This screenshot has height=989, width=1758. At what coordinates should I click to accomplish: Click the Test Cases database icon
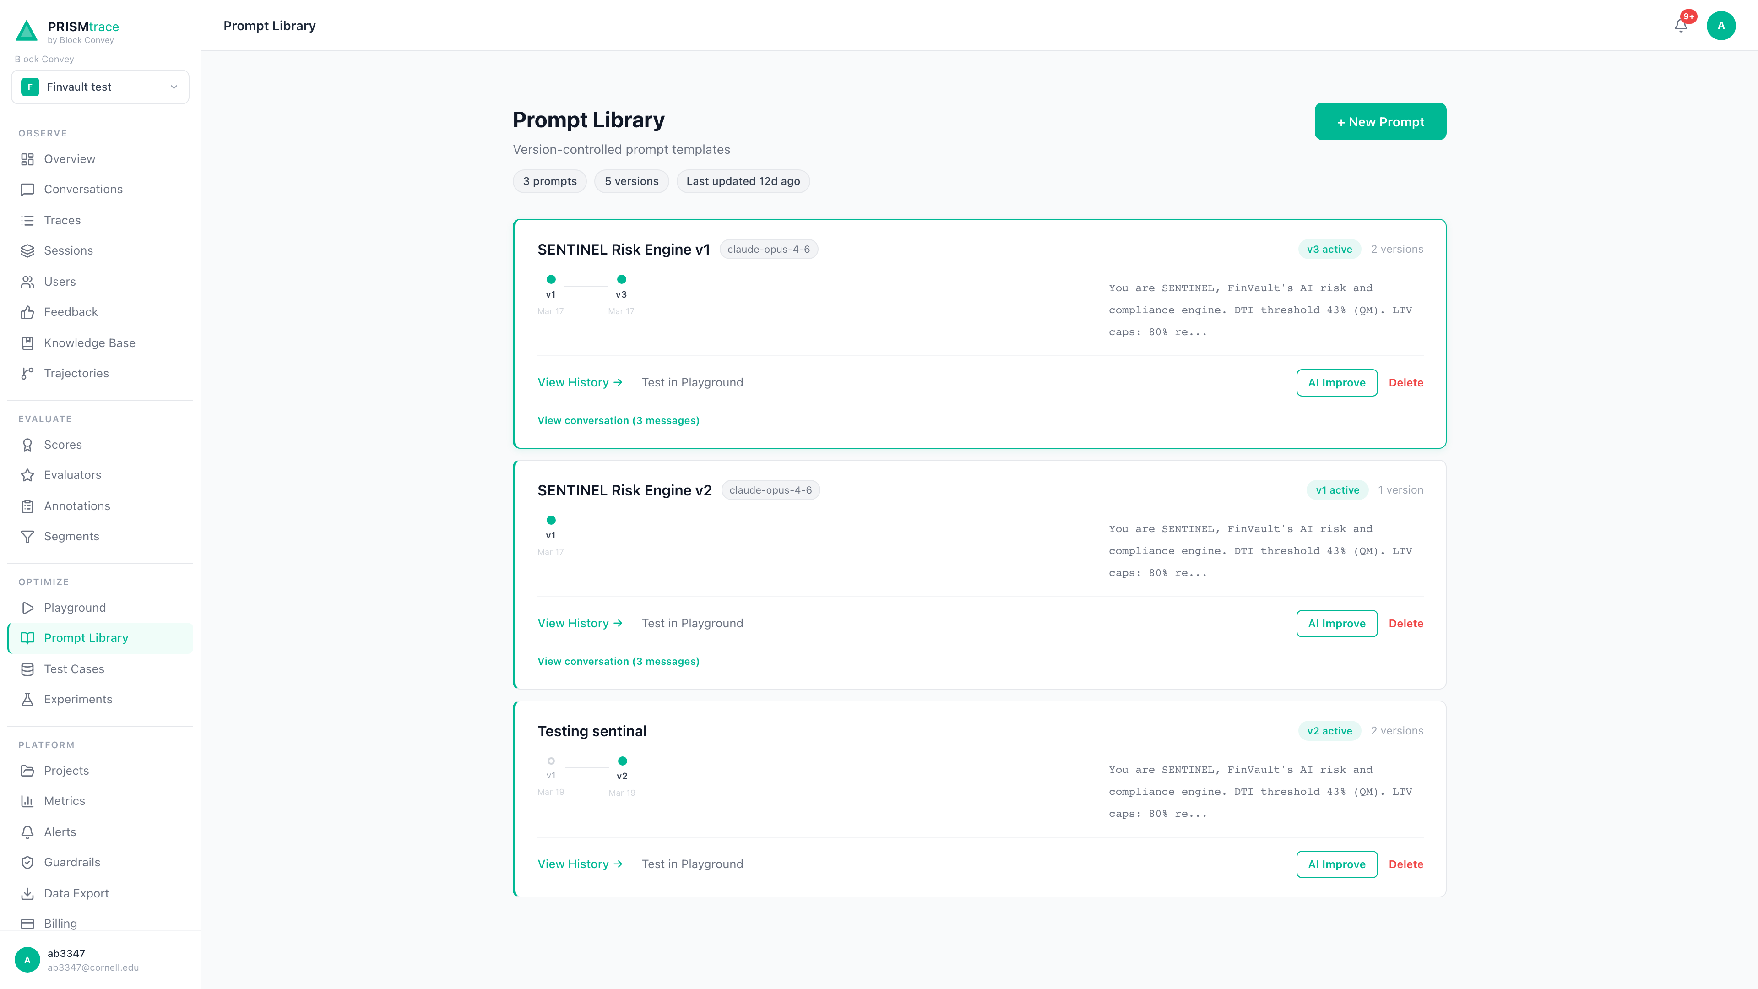click(27, 669)
